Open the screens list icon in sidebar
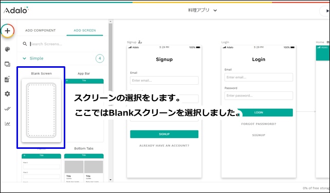The width and height of the screenshot is (330, 193). point(7,64)
